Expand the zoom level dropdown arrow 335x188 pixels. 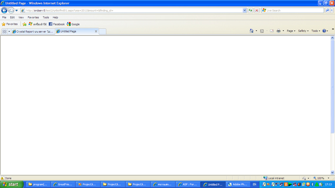(328, 178)
